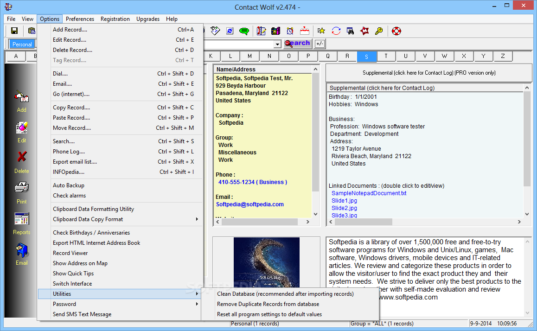Click the clipboard paste toolbar icon
This screenshot has width=537, height=331.
click(32, 31)
